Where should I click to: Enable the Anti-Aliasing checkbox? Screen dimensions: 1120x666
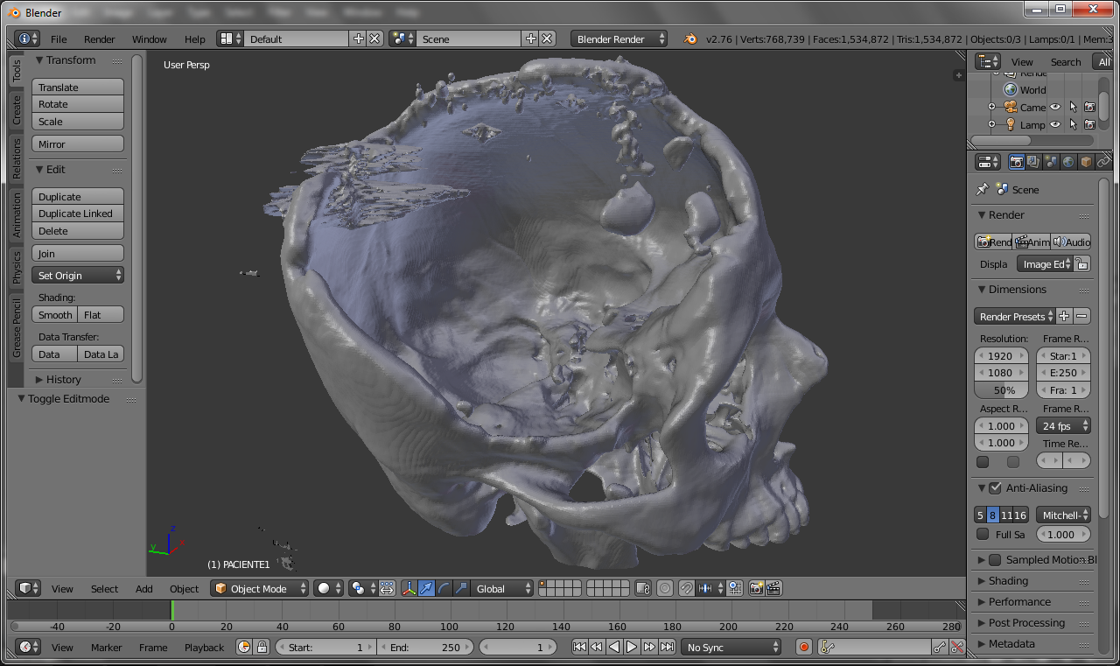pyautogui.click(x=995, y=488)
